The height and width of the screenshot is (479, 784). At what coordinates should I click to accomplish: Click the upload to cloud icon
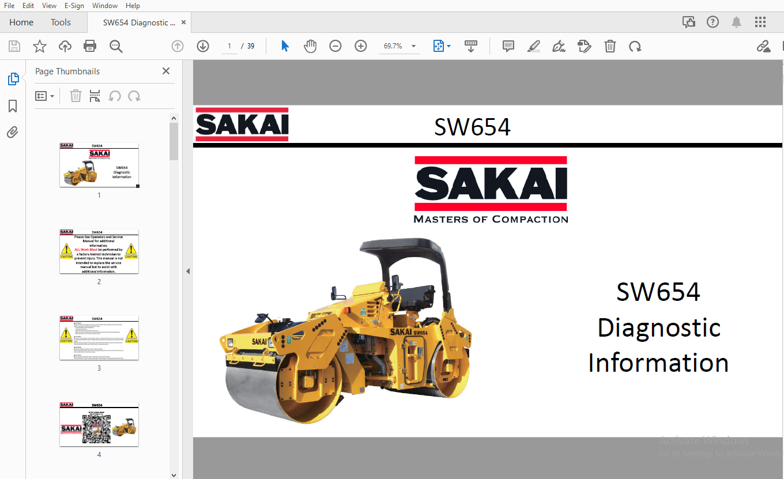[65, 47]
